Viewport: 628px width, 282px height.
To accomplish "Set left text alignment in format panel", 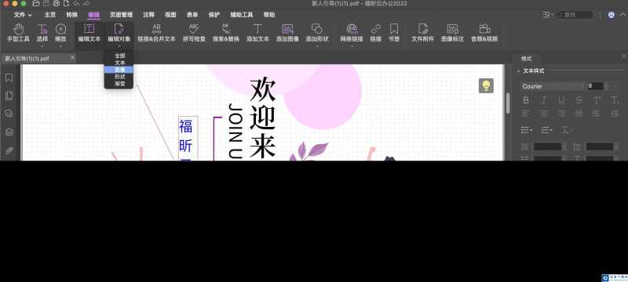I will tap(526, 114).
